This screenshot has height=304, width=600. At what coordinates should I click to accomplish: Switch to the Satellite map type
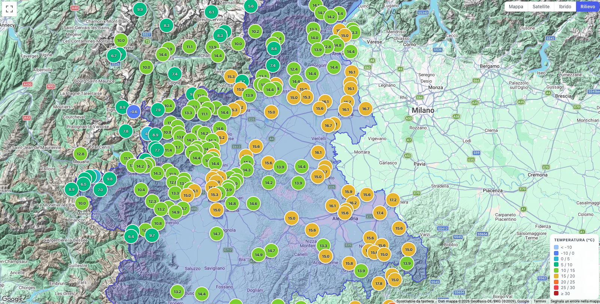coord(541,7)
